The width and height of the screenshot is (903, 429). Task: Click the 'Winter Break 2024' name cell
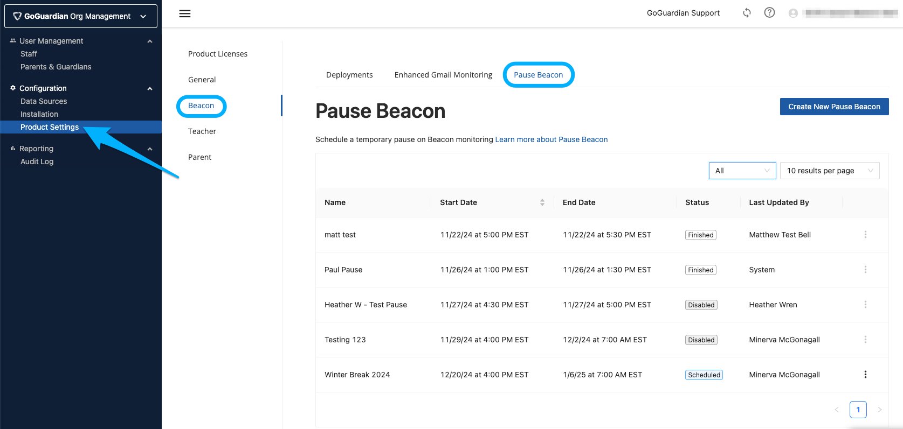pos(357,375)
